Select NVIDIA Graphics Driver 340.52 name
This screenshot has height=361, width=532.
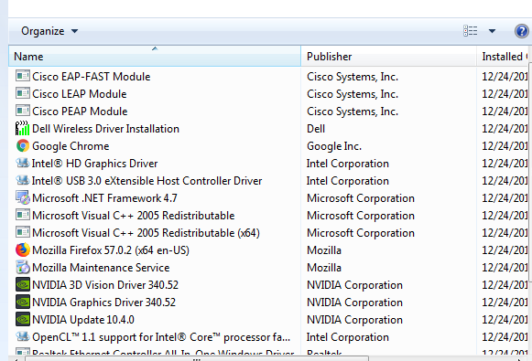tap(103, 303)
